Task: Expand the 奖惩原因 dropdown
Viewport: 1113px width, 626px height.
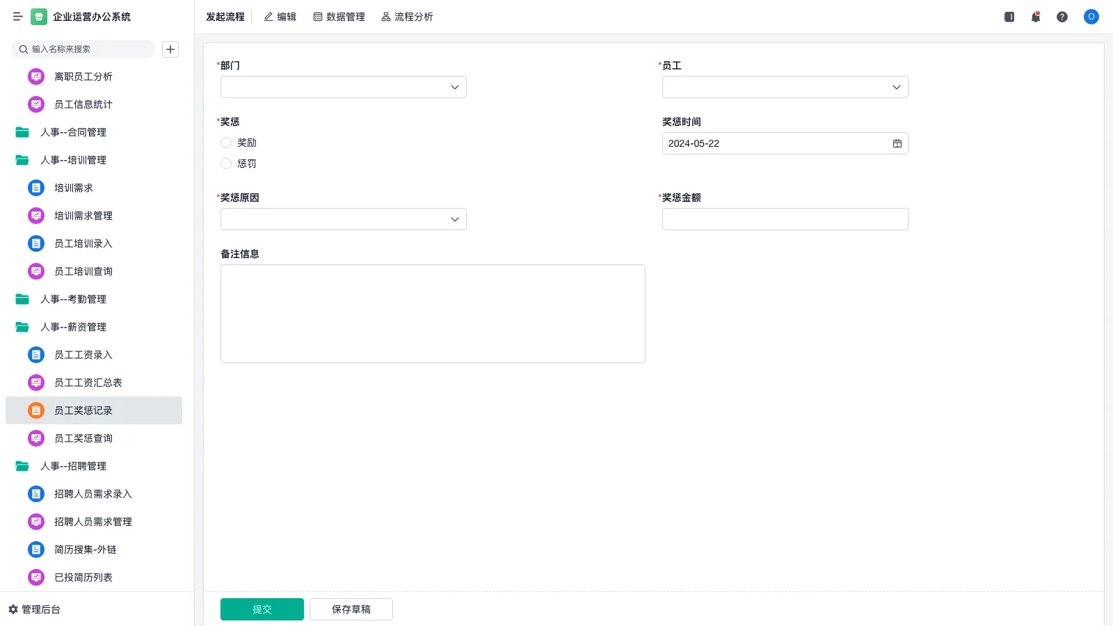Action: 454,219
